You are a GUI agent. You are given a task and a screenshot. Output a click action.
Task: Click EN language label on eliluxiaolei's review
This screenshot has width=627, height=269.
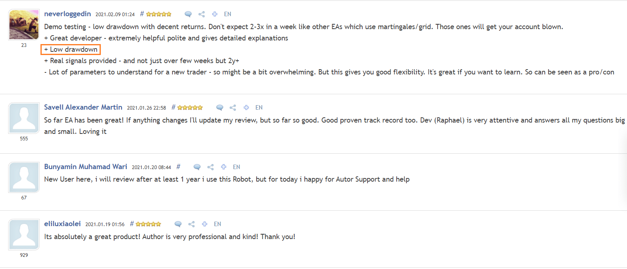pyautogui.click(x=217, y=224)
